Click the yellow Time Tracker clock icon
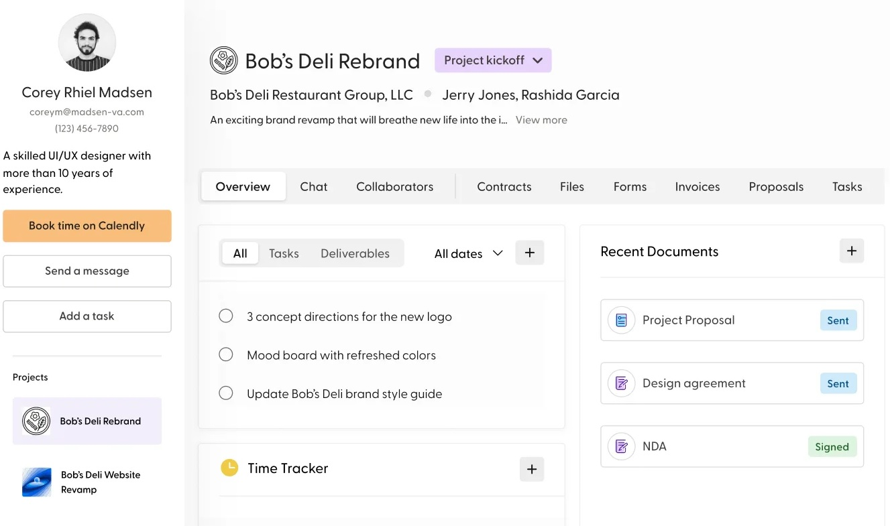 [229, 468]
